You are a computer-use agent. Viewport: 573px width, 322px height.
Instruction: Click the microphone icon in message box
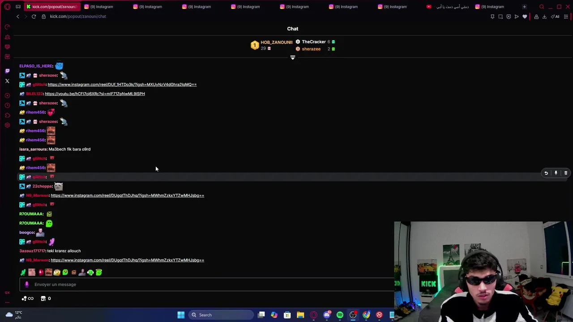(26, 284)
